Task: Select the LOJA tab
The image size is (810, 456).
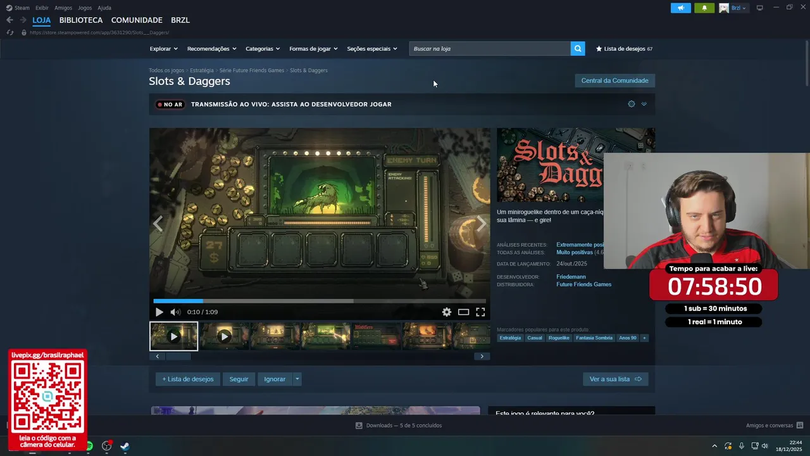Action: (x=42, y=20)
